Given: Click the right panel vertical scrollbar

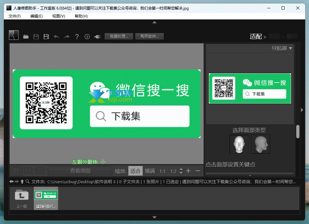Looking at the screenshot, I should [x=298, y=132].
